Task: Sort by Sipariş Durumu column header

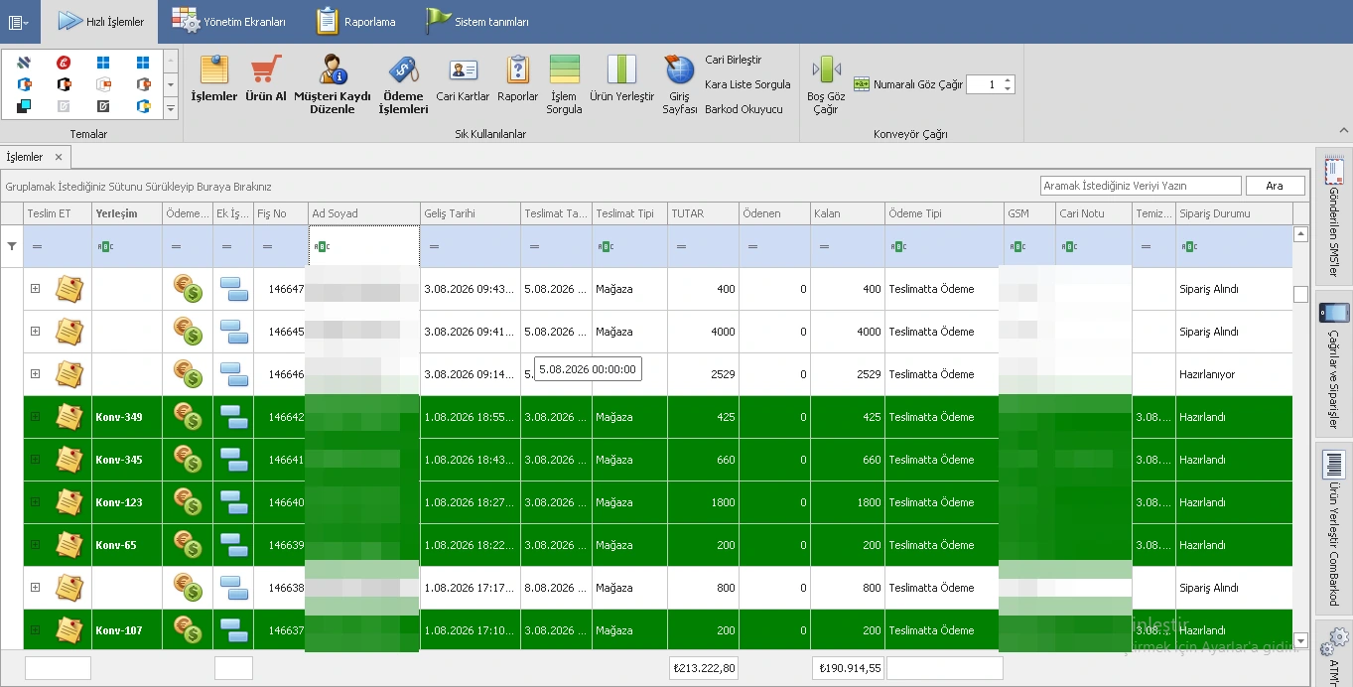Action: [1234, 213]
